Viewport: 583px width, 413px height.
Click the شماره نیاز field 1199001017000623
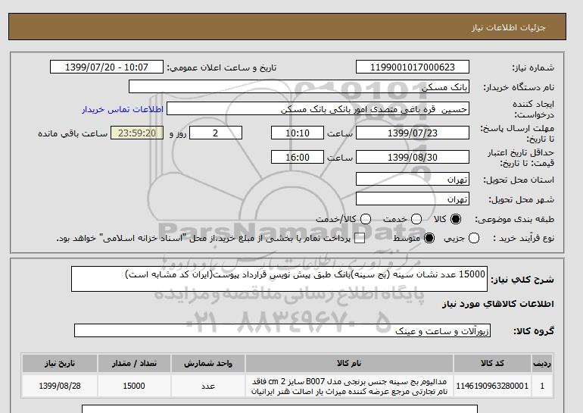click(413, 67)
